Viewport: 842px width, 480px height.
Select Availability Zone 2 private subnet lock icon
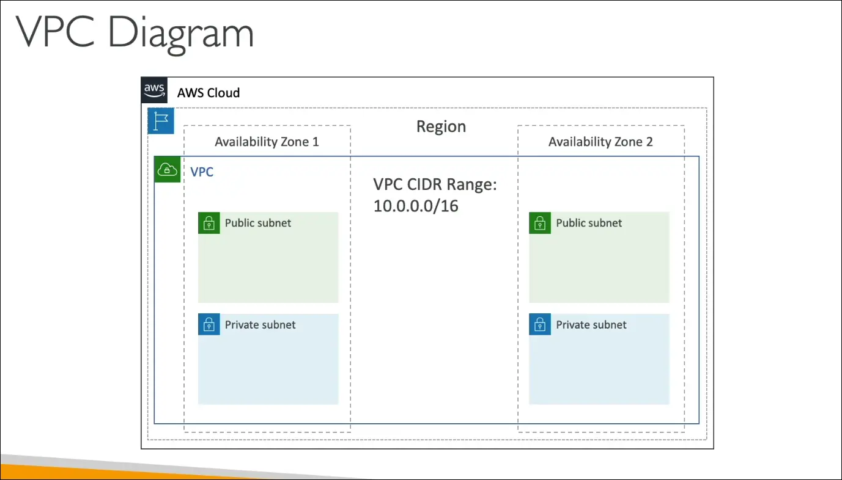click(x=540, y=324)
